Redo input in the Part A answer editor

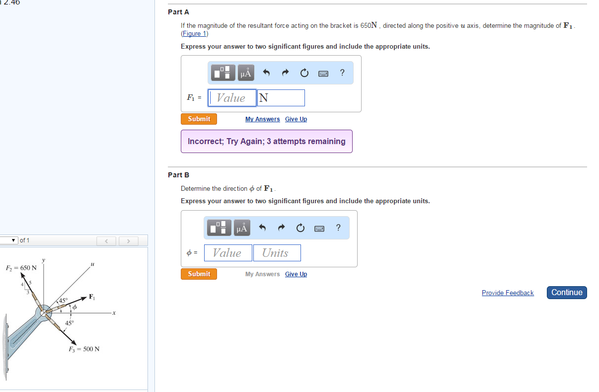pyautogui.click(x=285, y=73)
